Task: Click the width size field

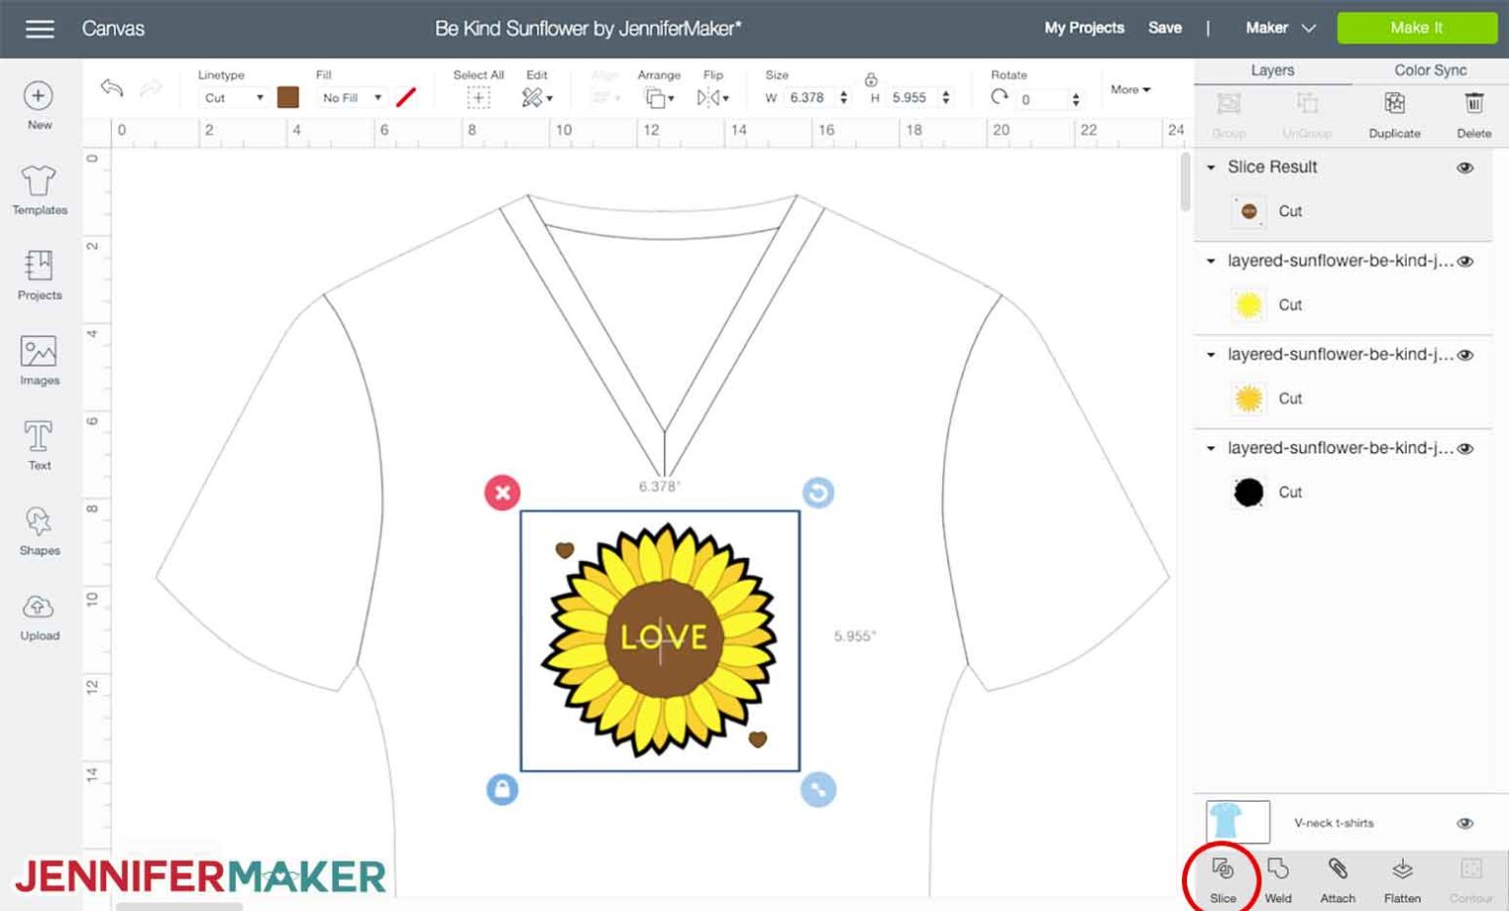Action: point(810,97)
